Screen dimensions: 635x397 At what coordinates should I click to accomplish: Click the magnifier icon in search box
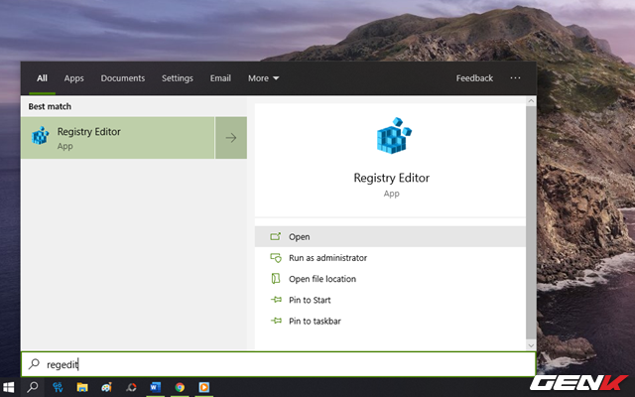tap(34, 364)
